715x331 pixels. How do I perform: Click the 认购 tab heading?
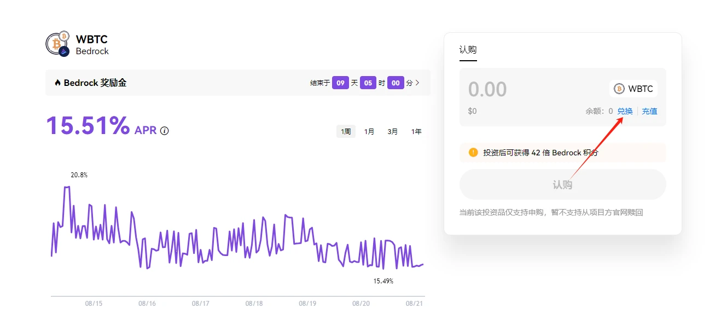468,50
